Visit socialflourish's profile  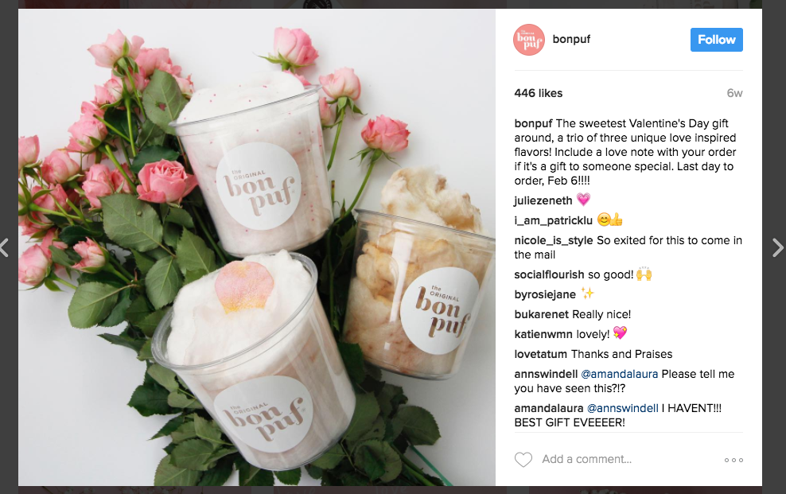pyautogui.click(x=549, y=275)
